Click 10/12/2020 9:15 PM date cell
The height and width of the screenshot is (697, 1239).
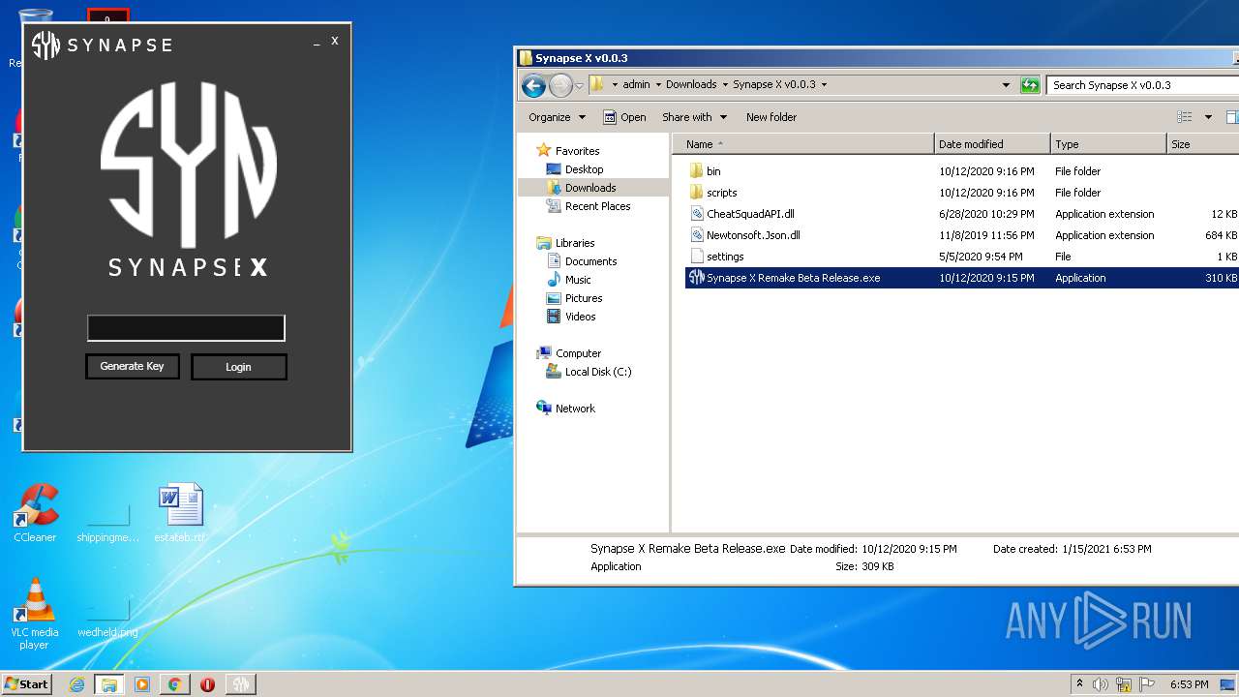point(986,278)
